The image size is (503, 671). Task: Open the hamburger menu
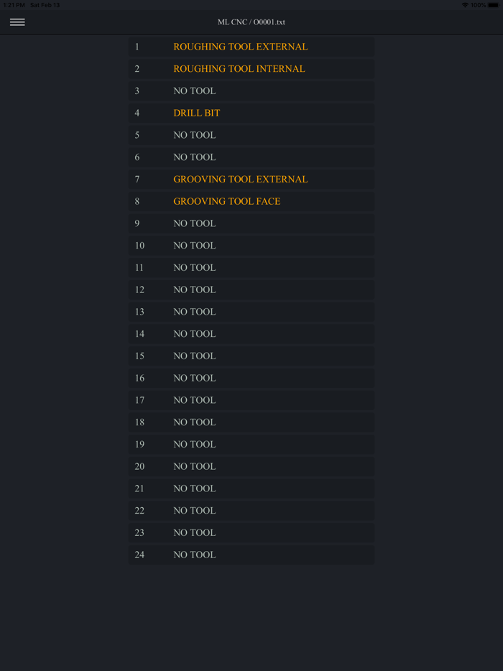pos(17,22)
